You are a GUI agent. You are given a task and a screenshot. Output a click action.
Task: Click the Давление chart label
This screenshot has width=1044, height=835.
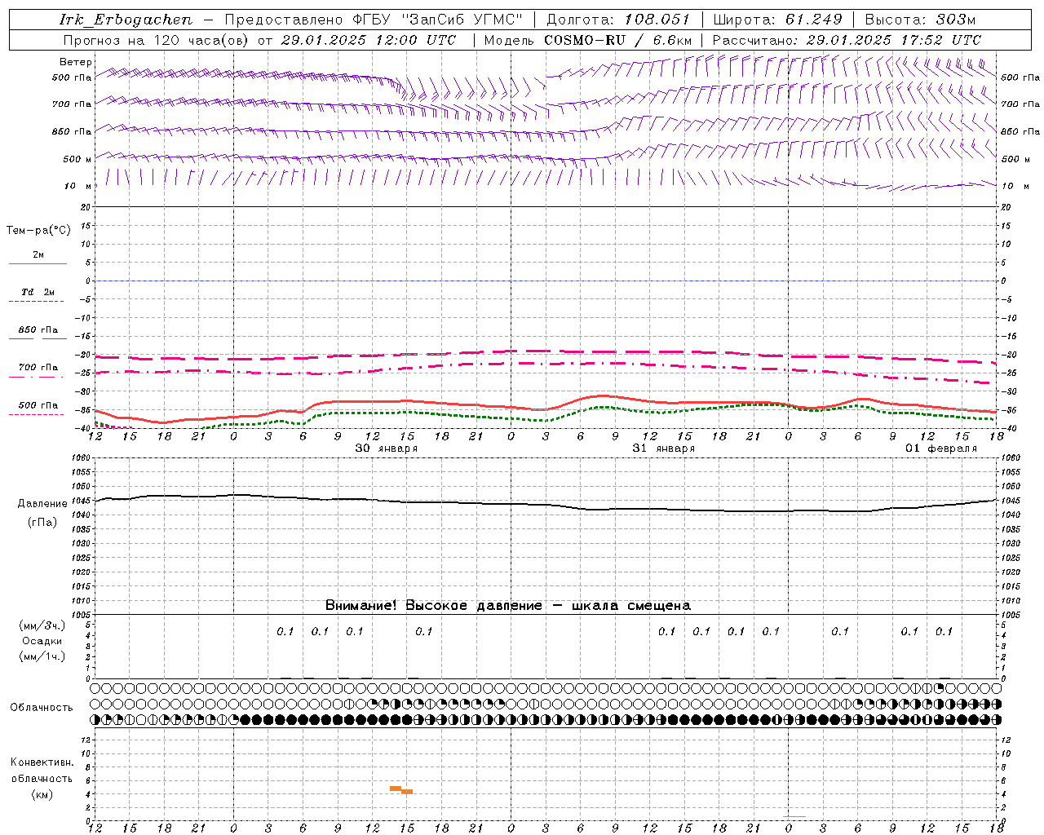[42, 504]
